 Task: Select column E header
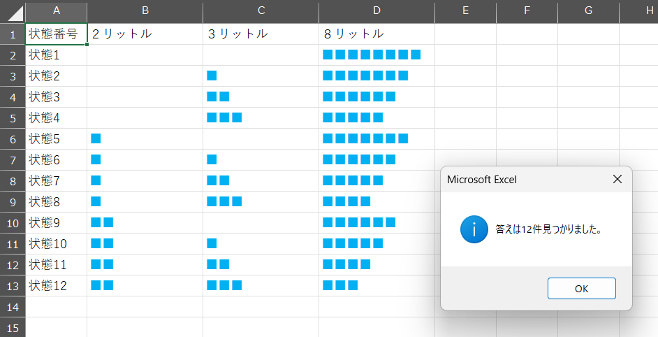tap(465, 11)
